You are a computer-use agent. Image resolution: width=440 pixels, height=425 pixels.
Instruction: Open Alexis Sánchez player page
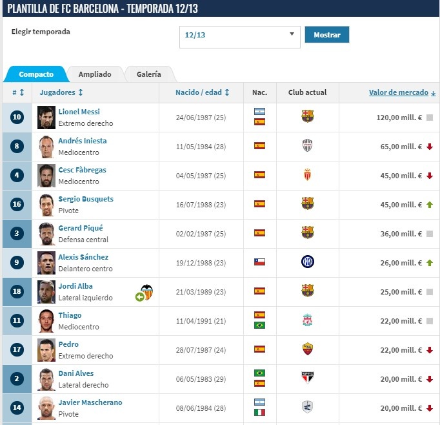click(83, 257)
